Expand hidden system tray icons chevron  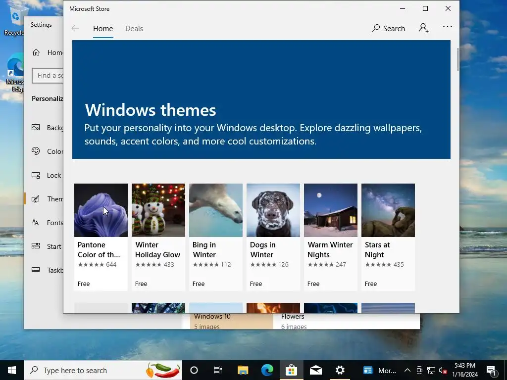[407, 370]
